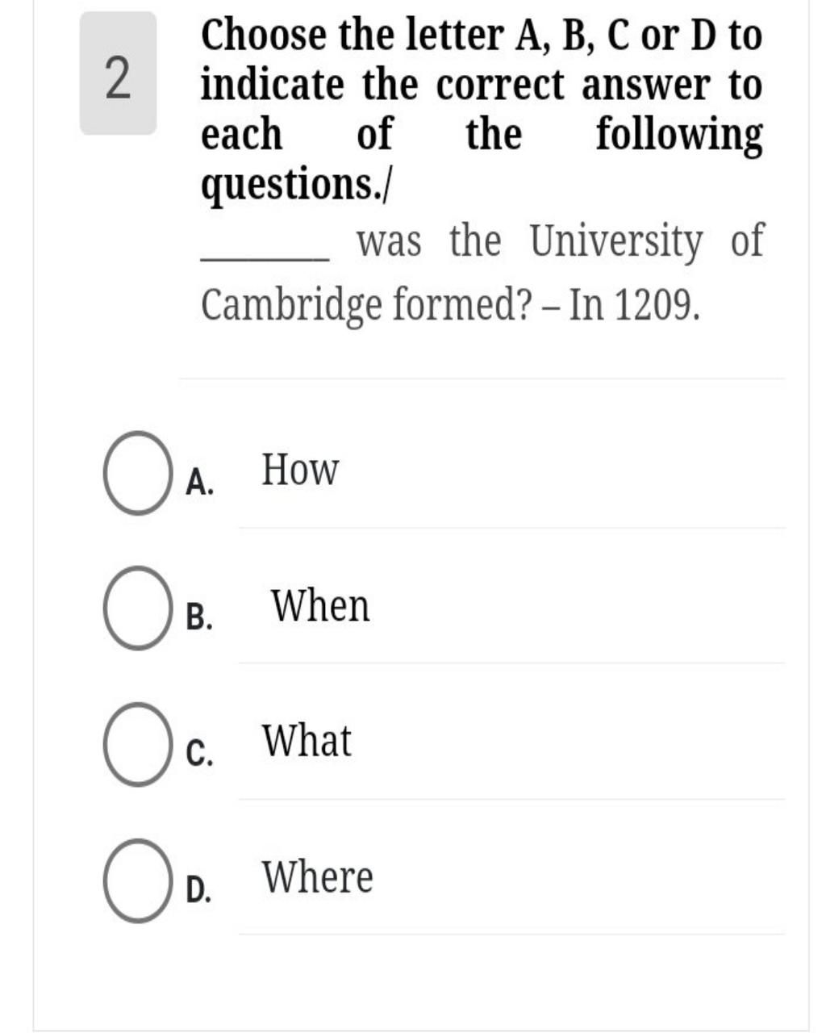
Task: Click the word 'University' in the question
Action: tap(616, 242)
